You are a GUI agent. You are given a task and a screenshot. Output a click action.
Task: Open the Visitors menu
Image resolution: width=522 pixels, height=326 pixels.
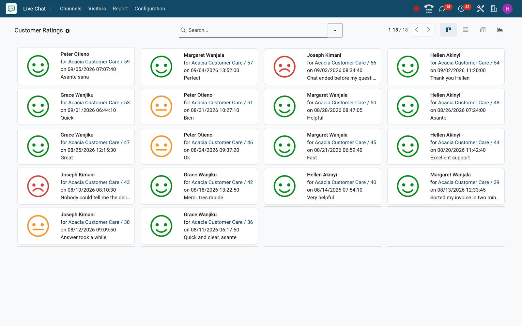tap(97, 9)
